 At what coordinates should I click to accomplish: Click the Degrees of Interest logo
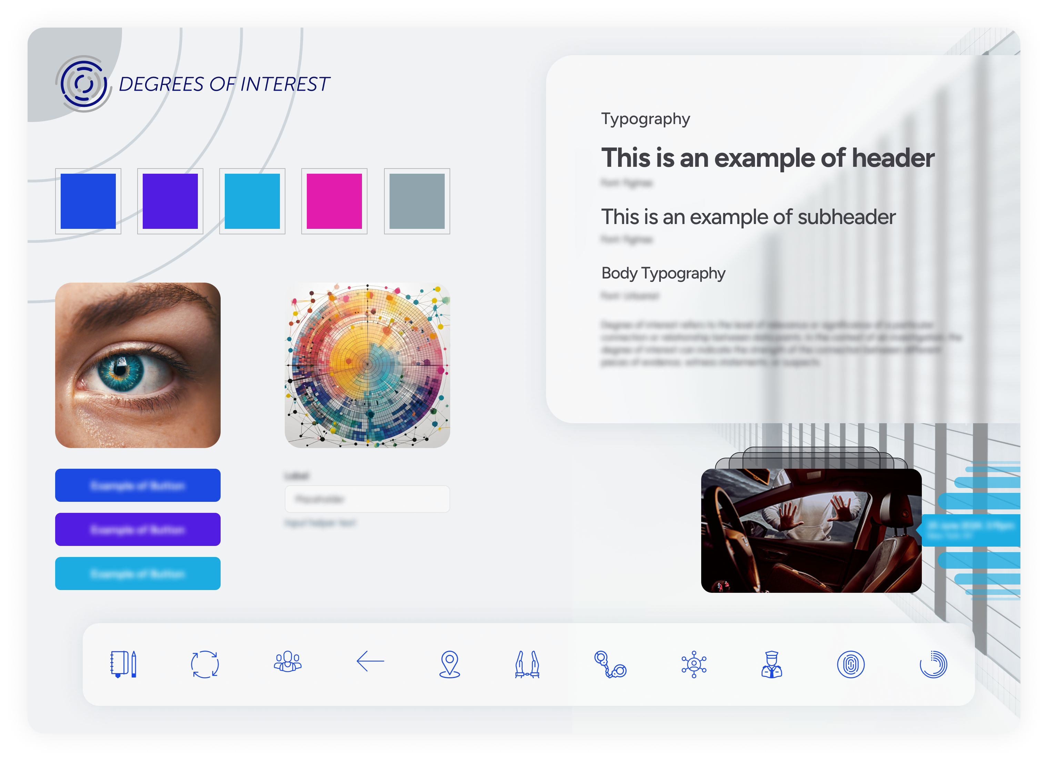[x=84, y=84]
